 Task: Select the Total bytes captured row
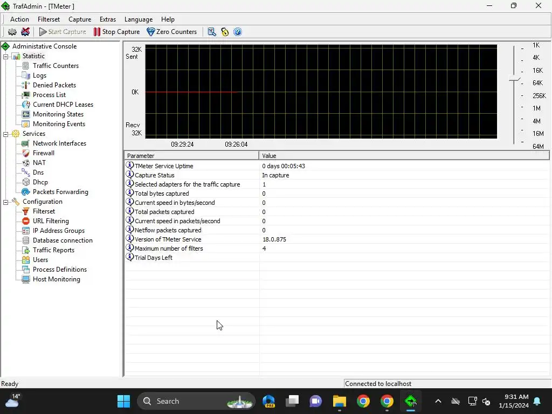tap(337, 194)
